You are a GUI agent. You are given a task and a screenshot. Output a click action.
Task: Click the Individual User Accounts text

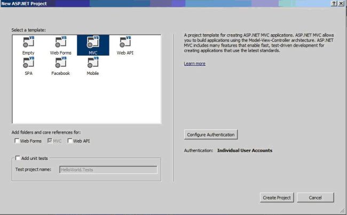coord(245,150)
